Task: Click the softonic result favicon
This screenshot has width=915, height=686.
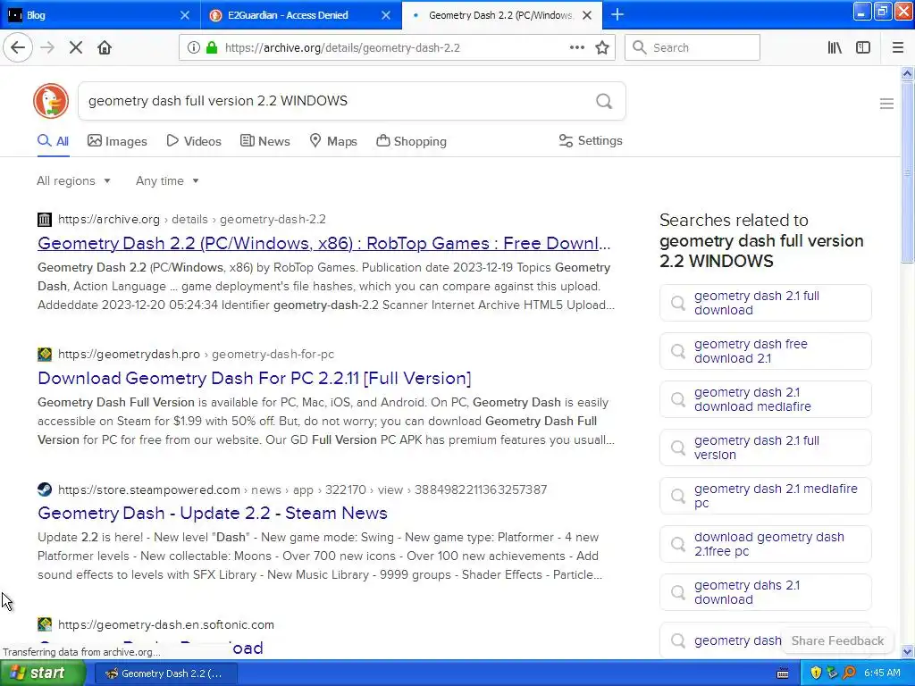Action: (x=45, y=624)
